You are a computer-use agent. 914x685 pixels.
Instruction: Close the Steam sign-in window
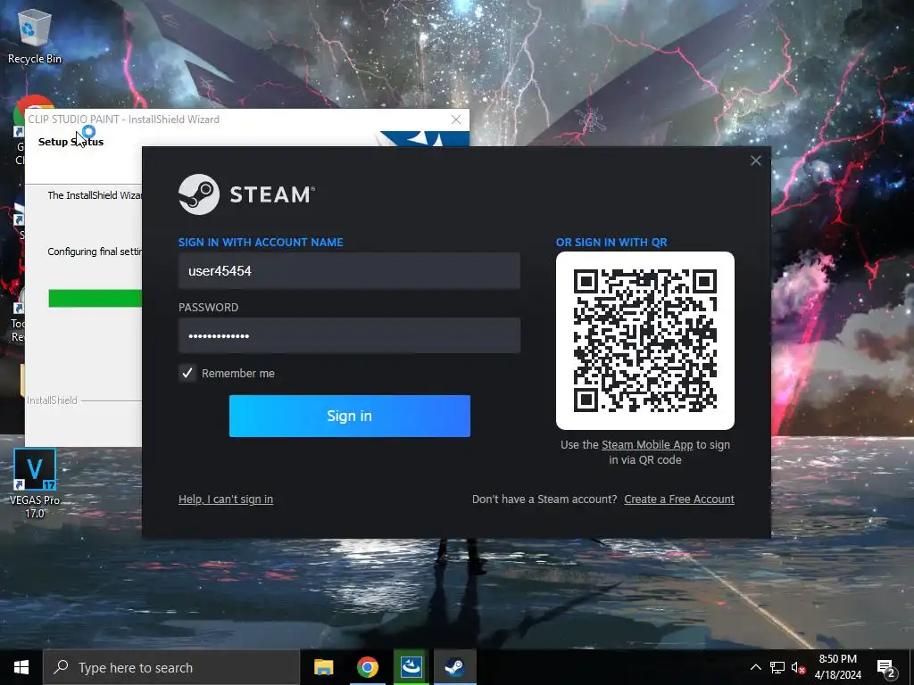coord(755,161)
